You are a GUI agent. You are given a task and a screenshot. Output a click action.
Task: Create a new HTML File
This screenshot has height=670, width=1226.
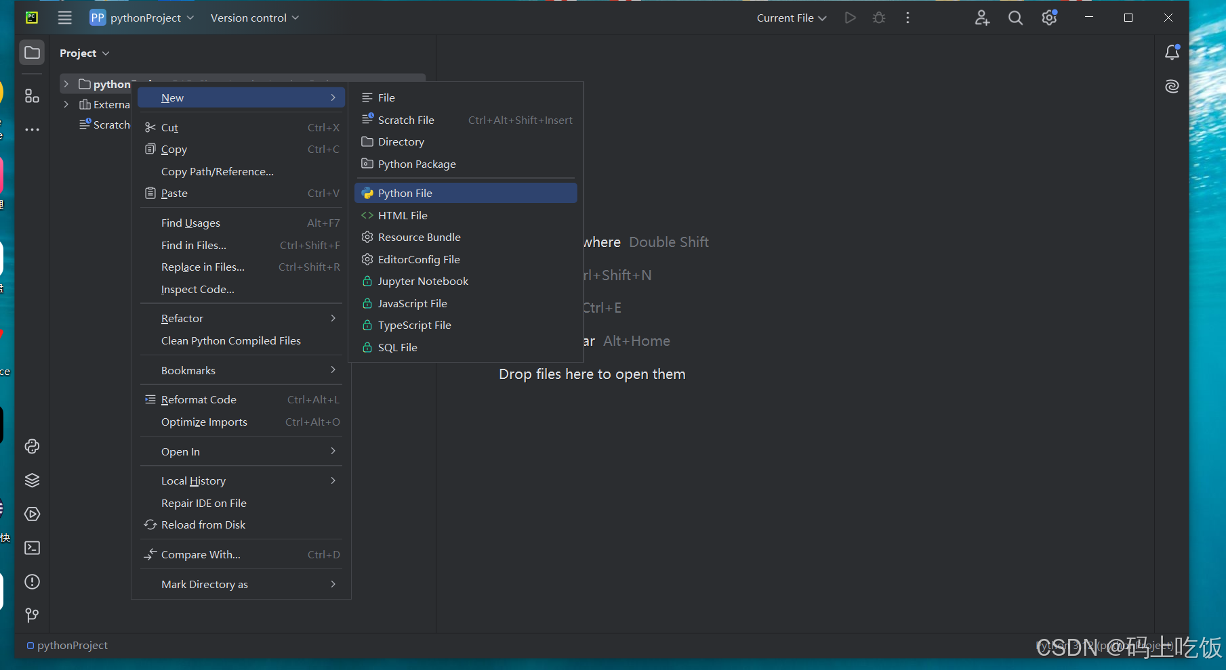click(x=466, y=215)
